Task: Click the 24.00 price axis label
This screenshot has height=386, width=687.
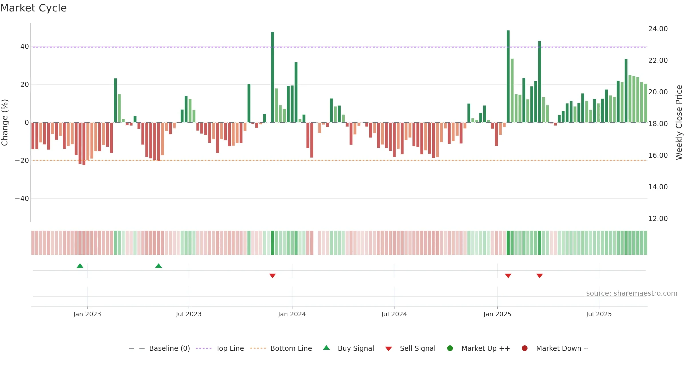Action: 658,29
